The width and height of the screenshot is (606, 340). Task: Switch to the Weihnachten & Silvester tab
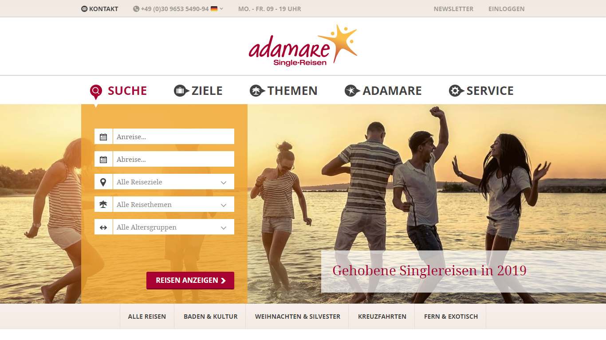298,317
